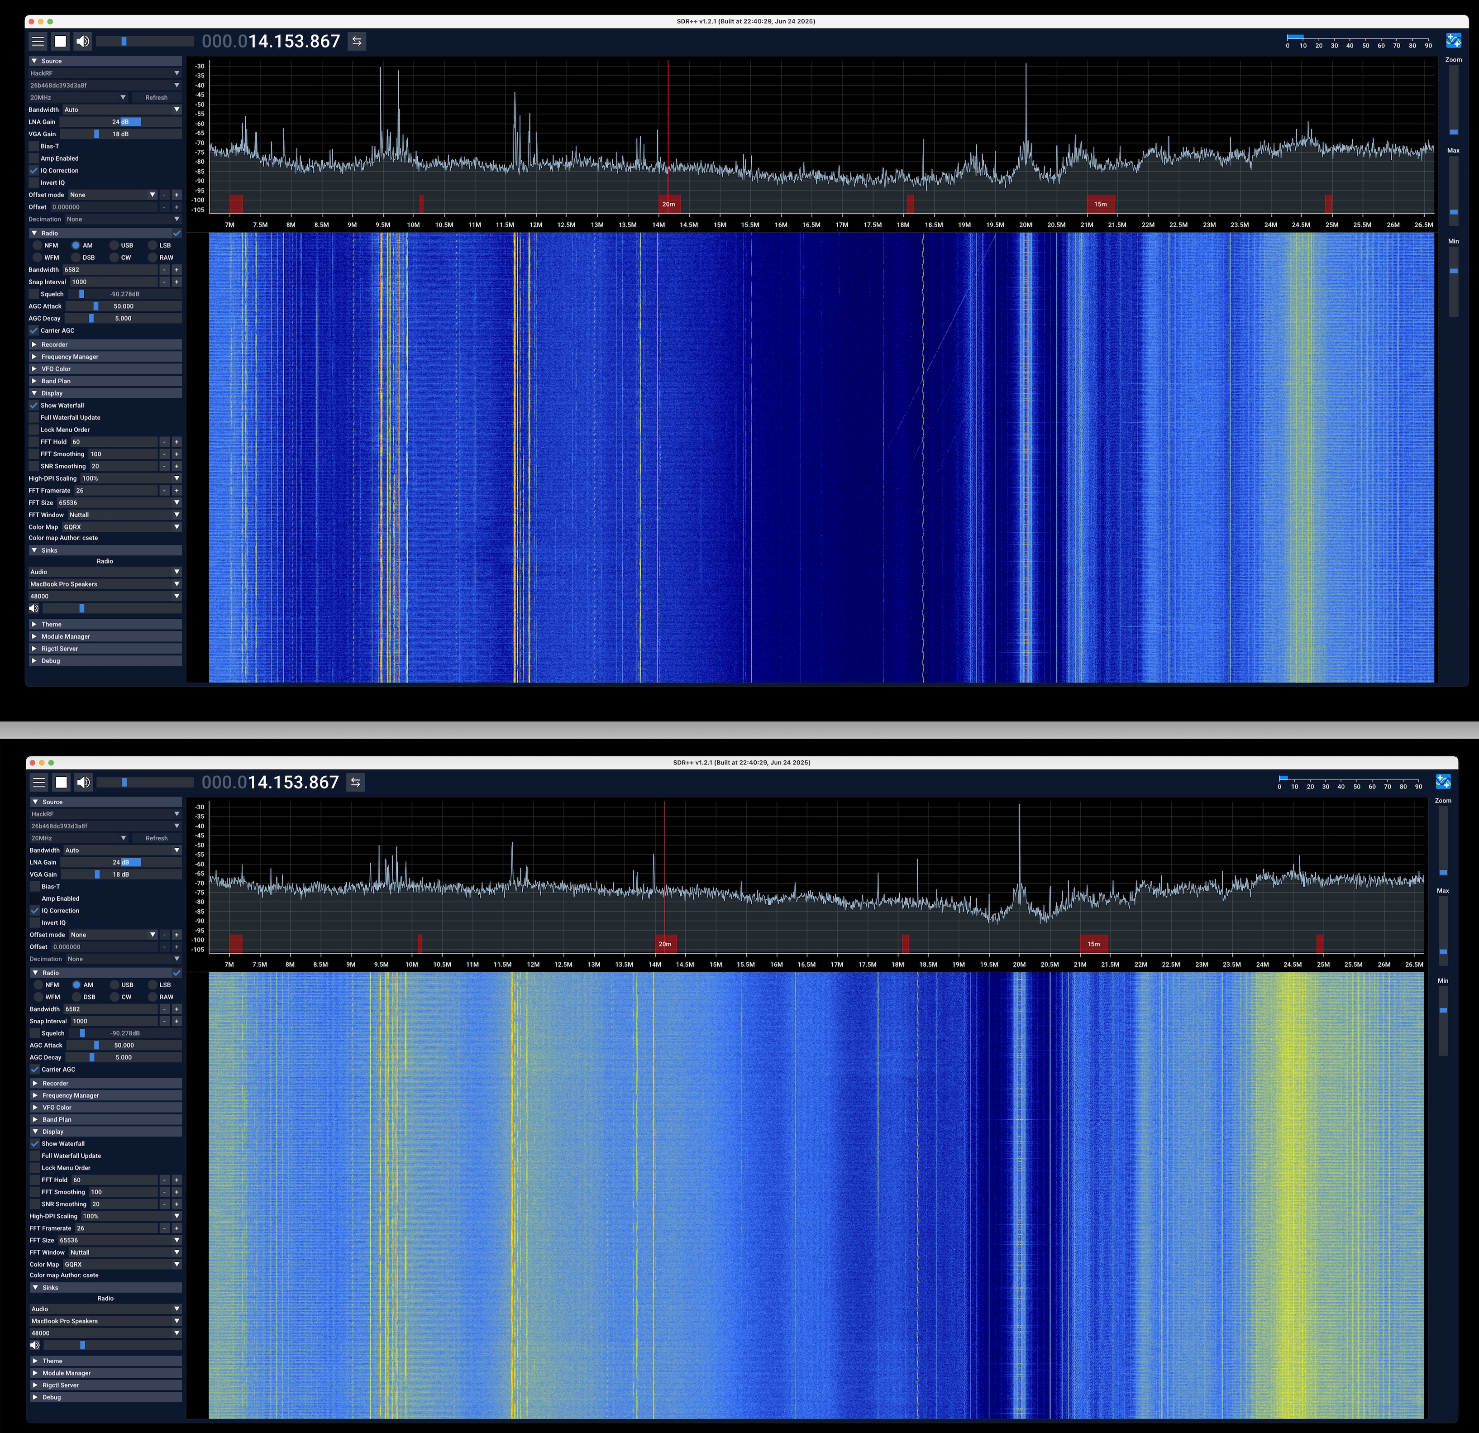Uncheck Show Waterfall in bottom window
Viewport: 1479px width, 1433px height.
35,1143
